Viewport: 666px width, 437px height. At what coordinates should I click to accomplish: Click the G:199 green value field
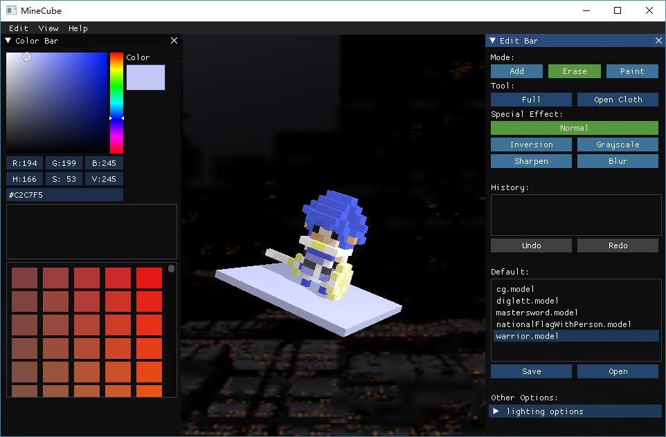click(x=64, y=163)
